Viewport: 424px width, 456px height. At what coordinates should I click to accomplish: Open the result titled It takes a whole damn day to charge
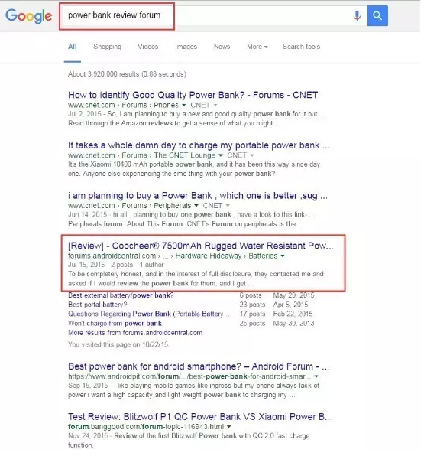tap(199, 145)
